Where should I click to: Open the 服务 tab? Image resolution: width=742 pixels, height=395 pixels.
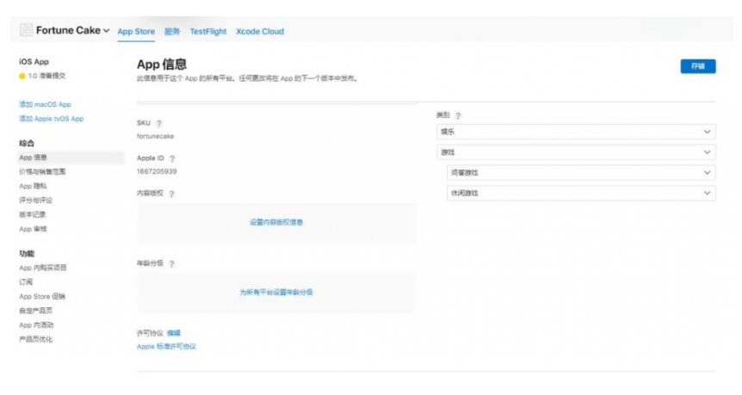point(172,32)
